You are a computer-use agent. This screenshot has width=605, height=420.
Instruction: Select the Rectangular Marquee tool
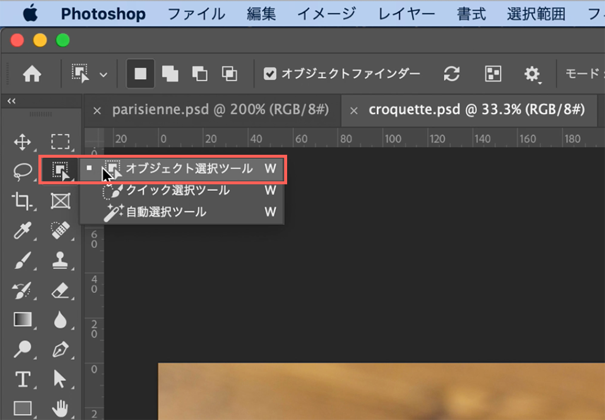[60, 142]
